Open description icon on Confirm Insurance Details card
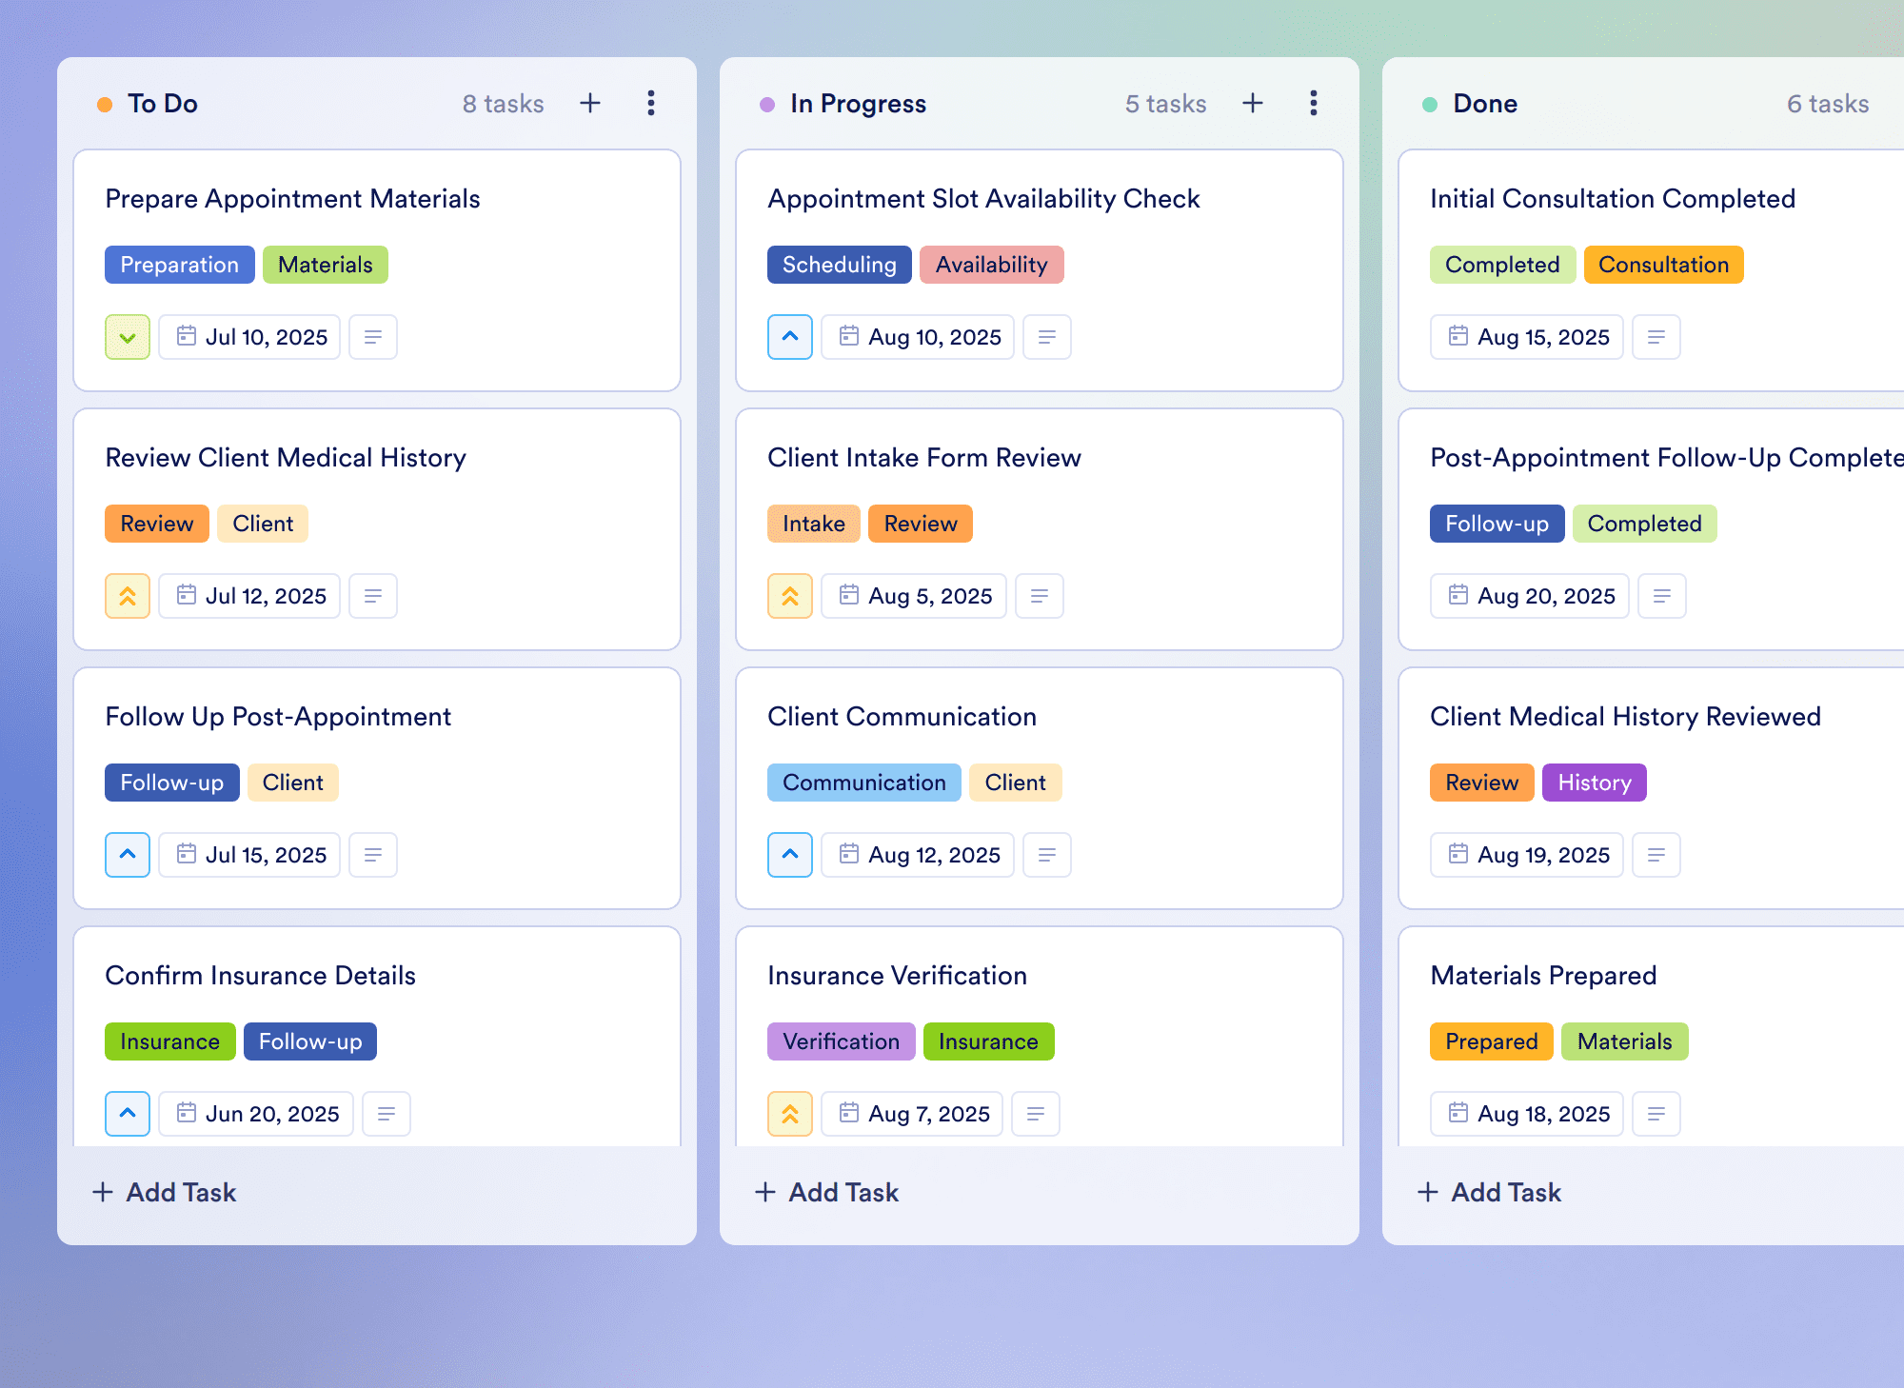This screenshot has width=1904, height=1388. click(387, 1114)
